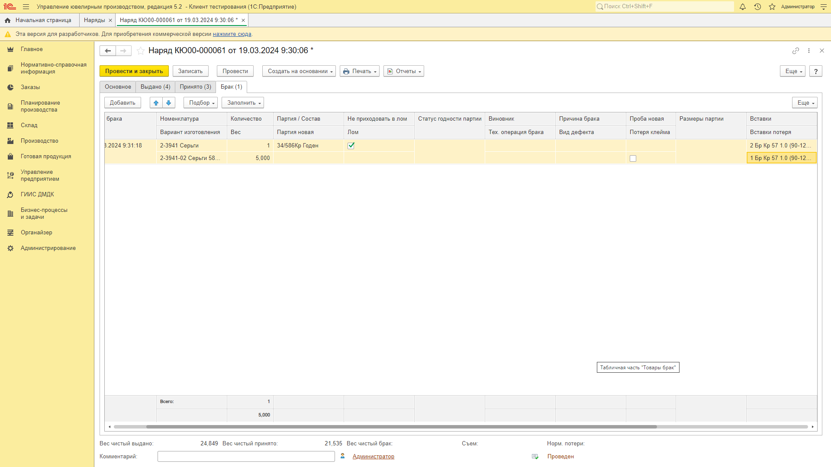This screenshot has height=467, width=831.
Task: Go forward with the right arrow button
Action: pyautogui.click(x=123, y=51)
